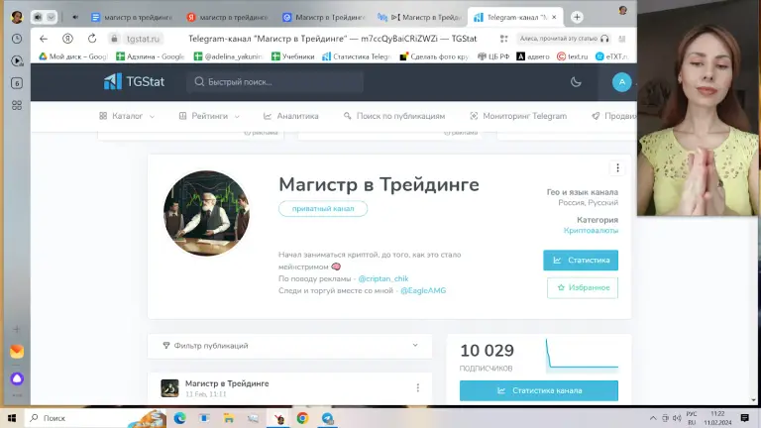Click the Статистика канала button
The height and width of the screenshot is (428, 761).
539,390
